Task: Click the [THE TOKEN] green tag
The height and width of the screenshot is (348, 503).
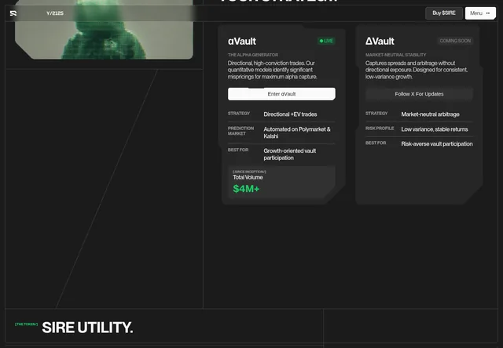Action: click(26, 324)
